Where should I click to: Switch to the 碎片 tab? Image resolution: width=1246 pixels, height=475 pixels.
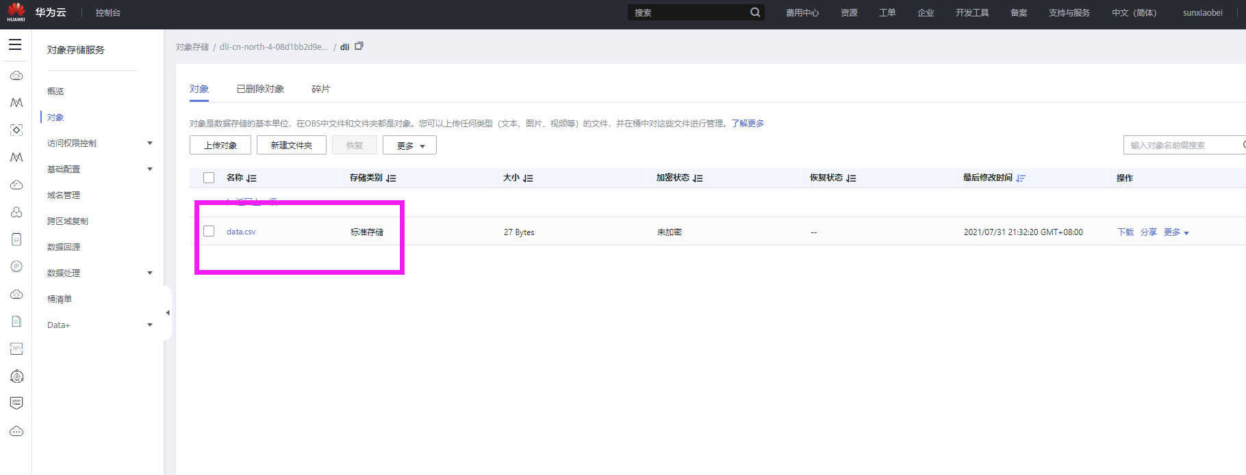click(320, 89)
